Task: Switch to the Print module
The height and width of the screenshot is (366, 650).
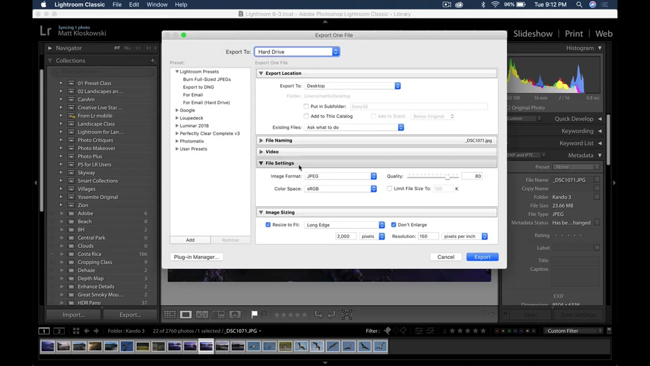Action: click(574, 34)
